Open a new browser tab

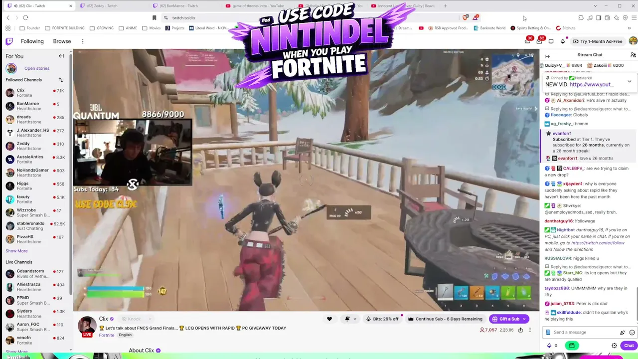pos(445,6)
